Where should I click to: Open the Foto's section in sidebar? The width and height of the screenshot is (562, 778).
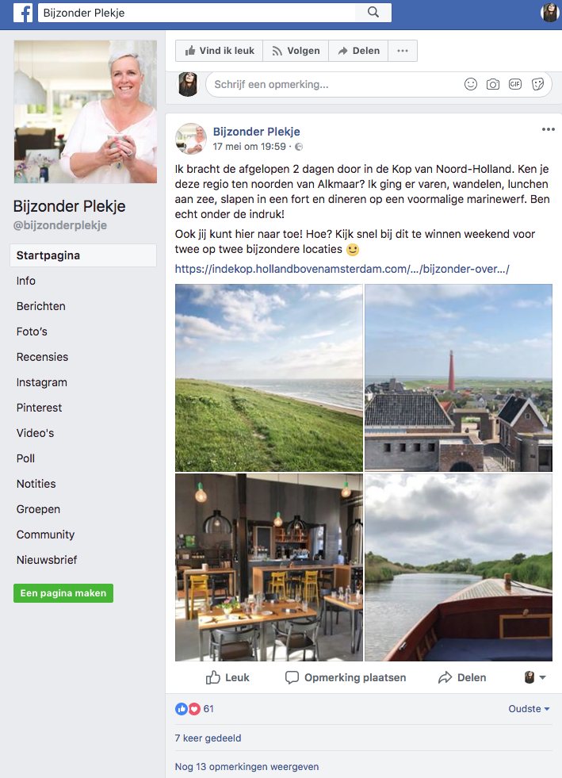tap(32, 332)
